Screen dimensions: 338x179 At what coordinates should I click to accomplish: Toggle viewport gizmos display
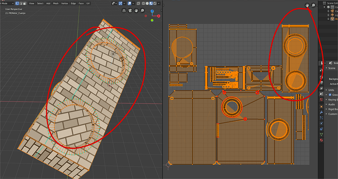[121, 3]
